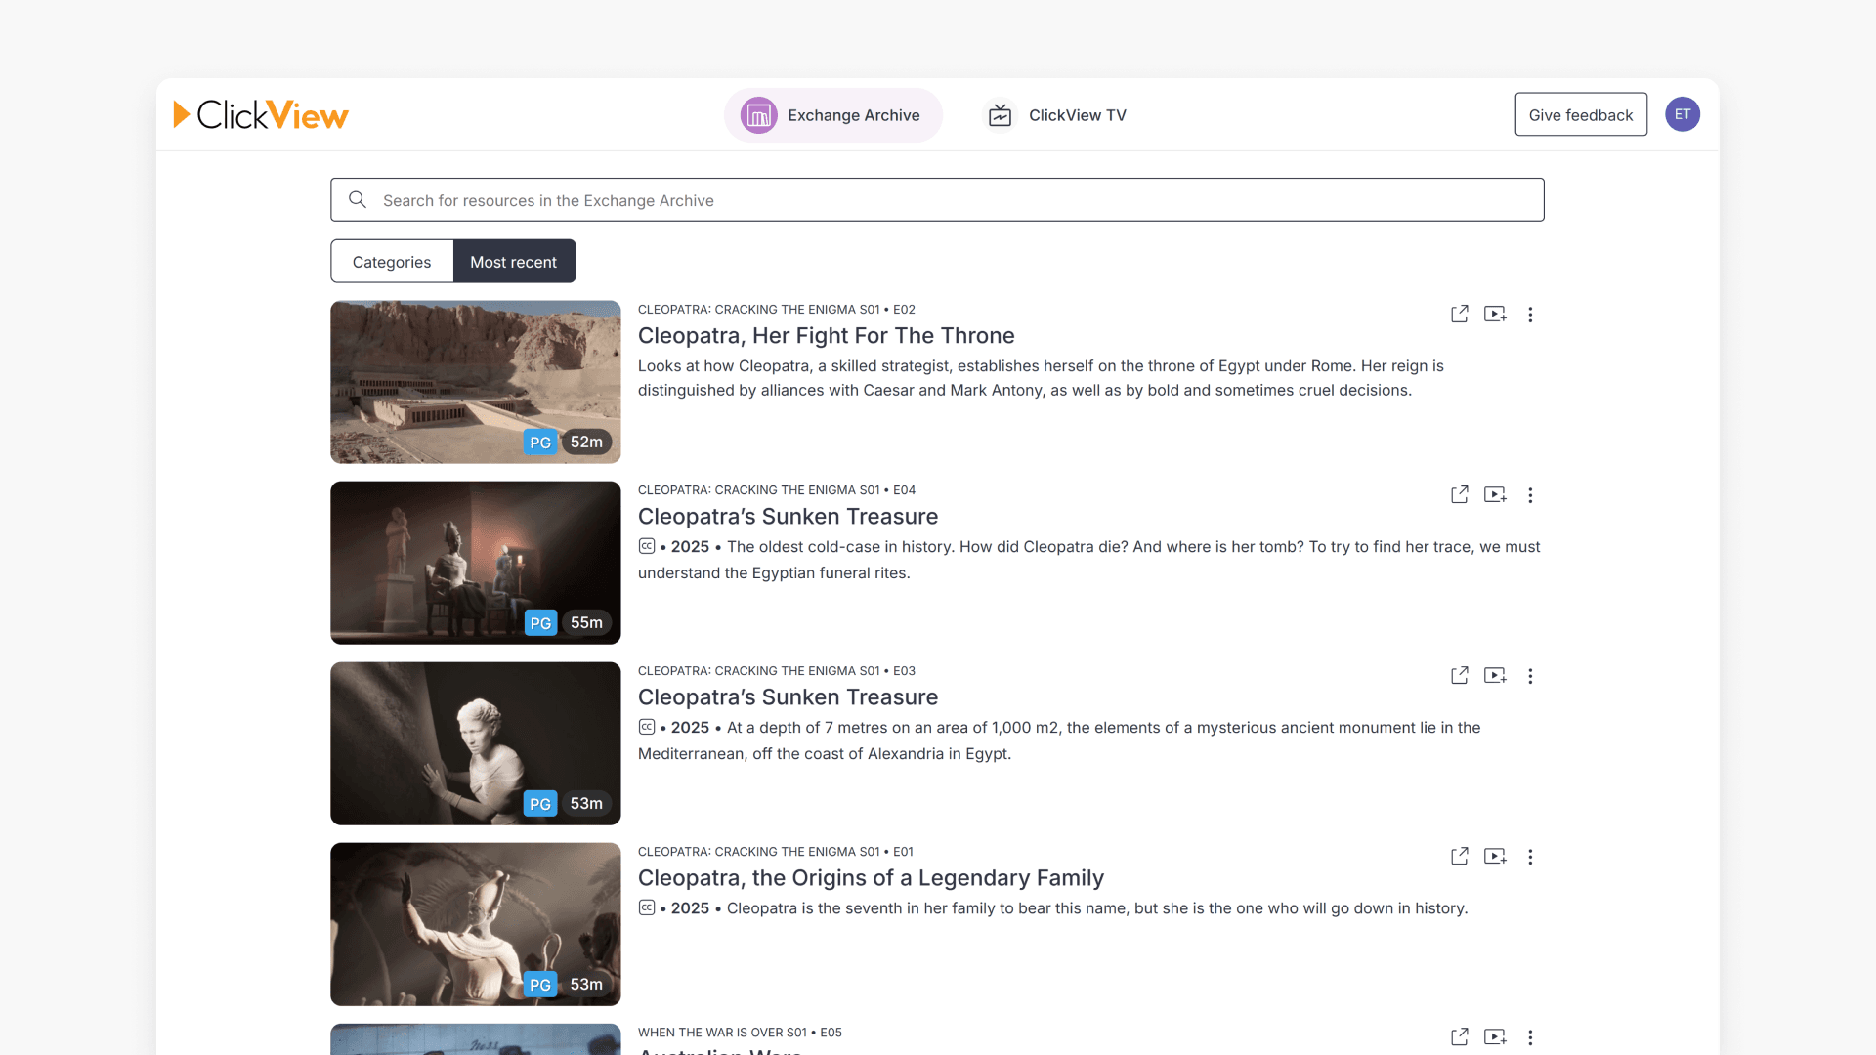Select the Categories toggle button
This screenshot has height=1055, width=1876.
(x=392, y=262)
